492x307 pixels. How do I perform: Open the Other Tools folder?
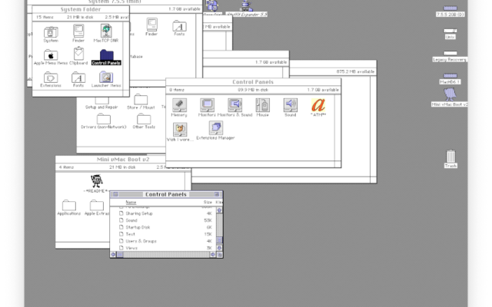144,119
